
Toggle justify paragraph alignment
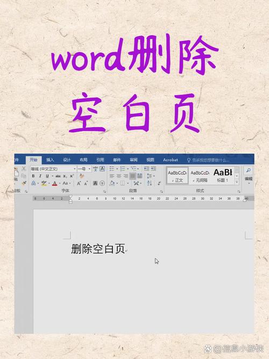pyautogui.click(x=132, y=176)
